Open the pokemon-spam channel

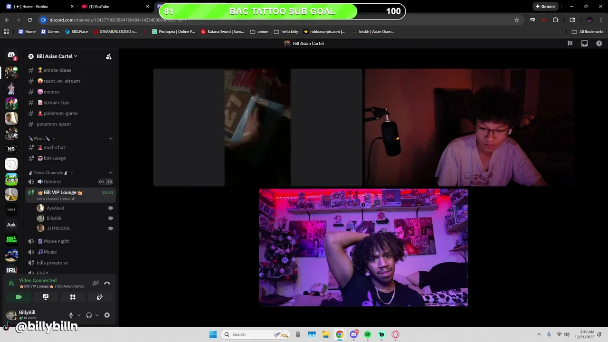click(x=71, y=124)
